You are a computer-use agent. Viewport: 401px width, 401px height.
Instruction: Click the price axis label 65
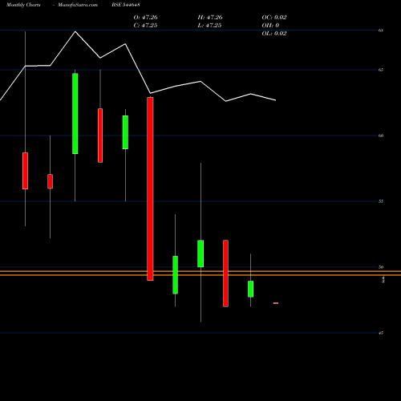pyautogui.click(x=381, y=70)
